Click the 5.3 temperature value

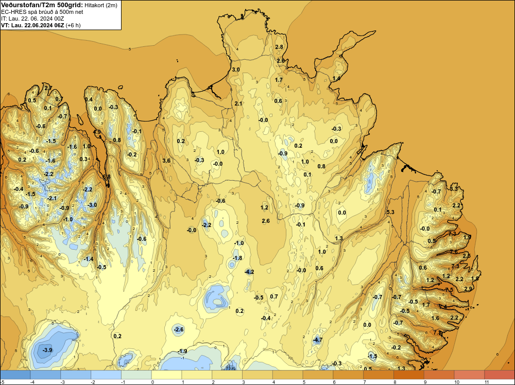tap(390, 213)
